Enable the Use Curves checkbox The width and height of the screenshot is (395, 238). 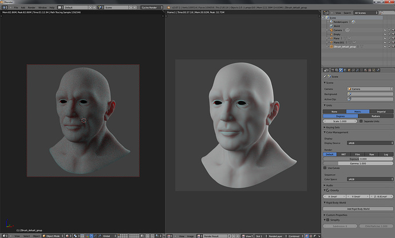pos(325,168)
